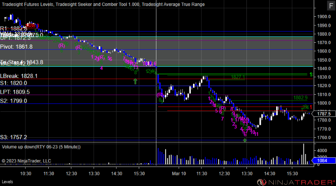Screen dimensions: 336x186
Task: Click the current price marker 1787.5
Action: pos(325,114)
